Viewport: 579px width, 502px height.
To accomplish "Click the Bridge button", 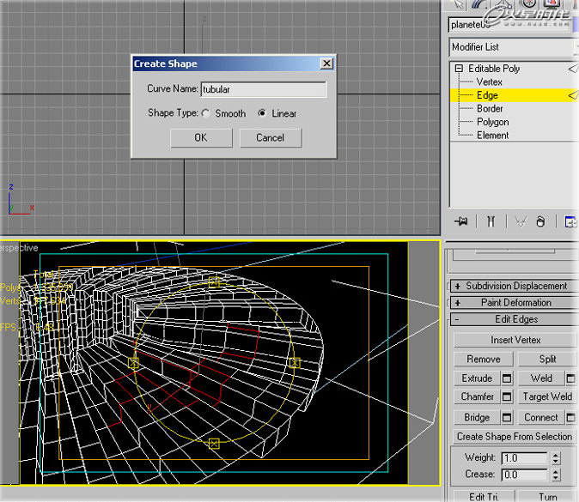I will (x=477, y=418).
